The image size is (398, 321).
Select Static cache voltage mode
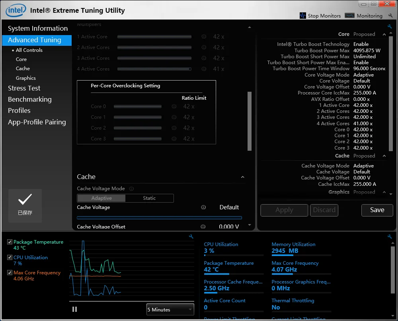tap(149, 198)
